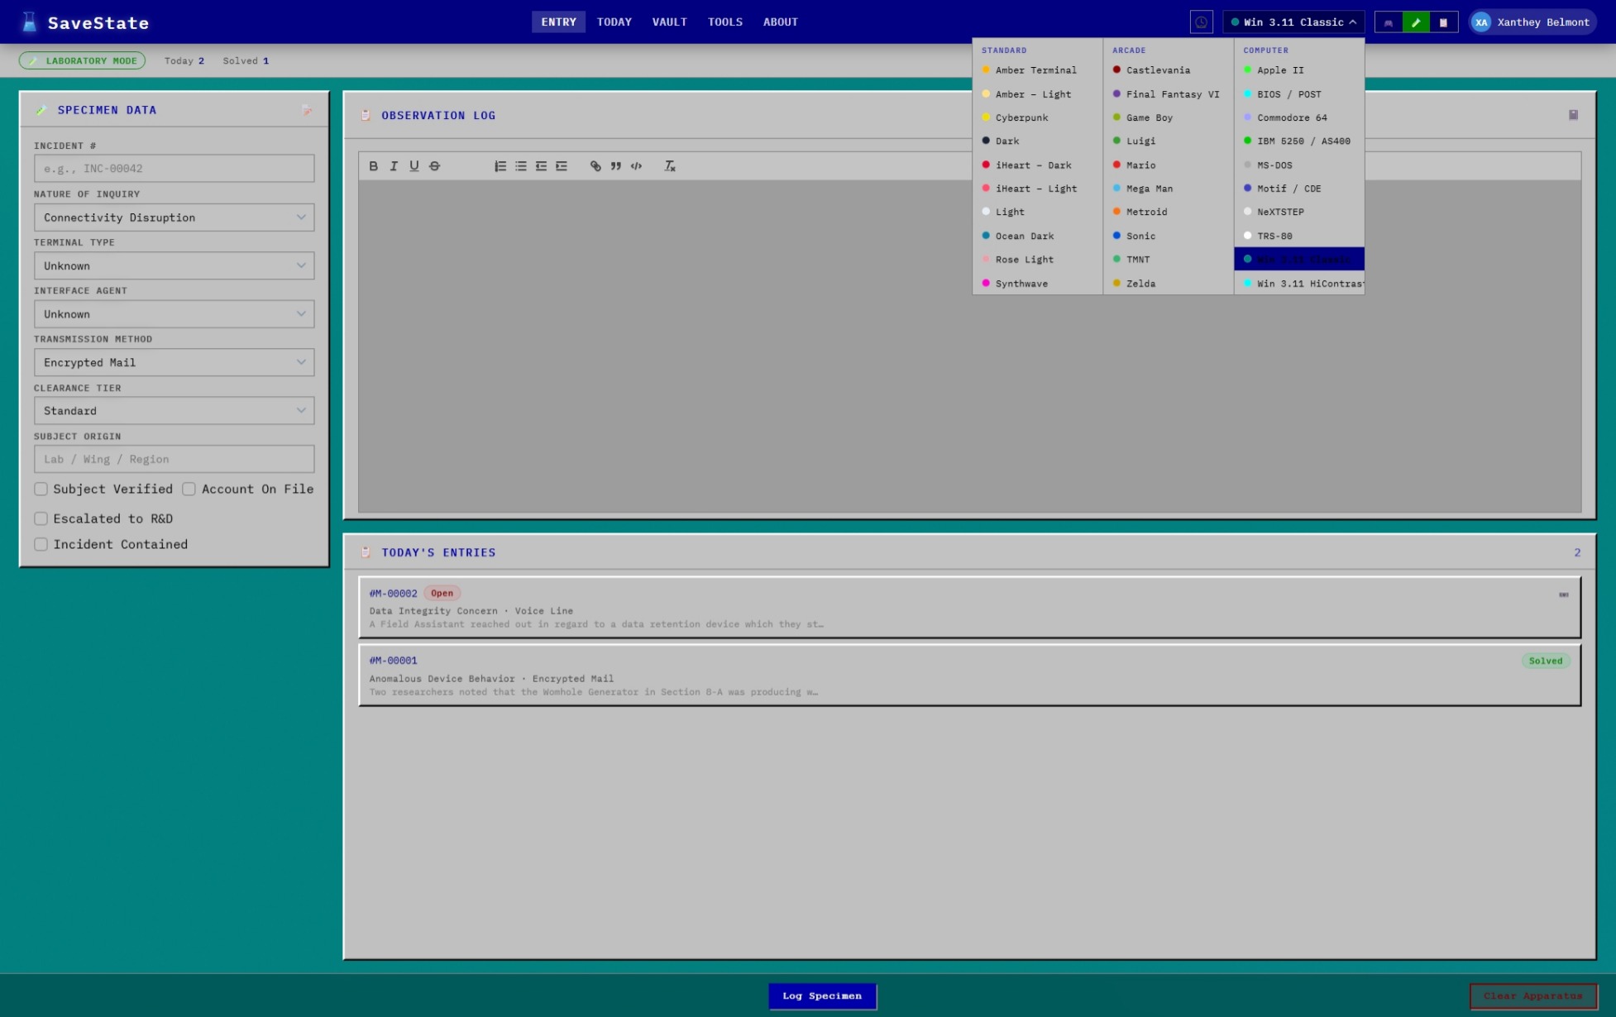Check Escalated to R&D
Image resolution: width=1616 pixels, height=1017 pixels.
coord(41,519)
